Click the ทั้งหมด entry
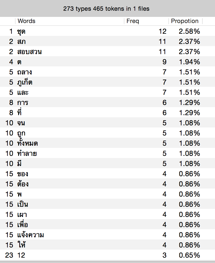The width and height of the screenshot is (215, 263). [x=27, y=144]
